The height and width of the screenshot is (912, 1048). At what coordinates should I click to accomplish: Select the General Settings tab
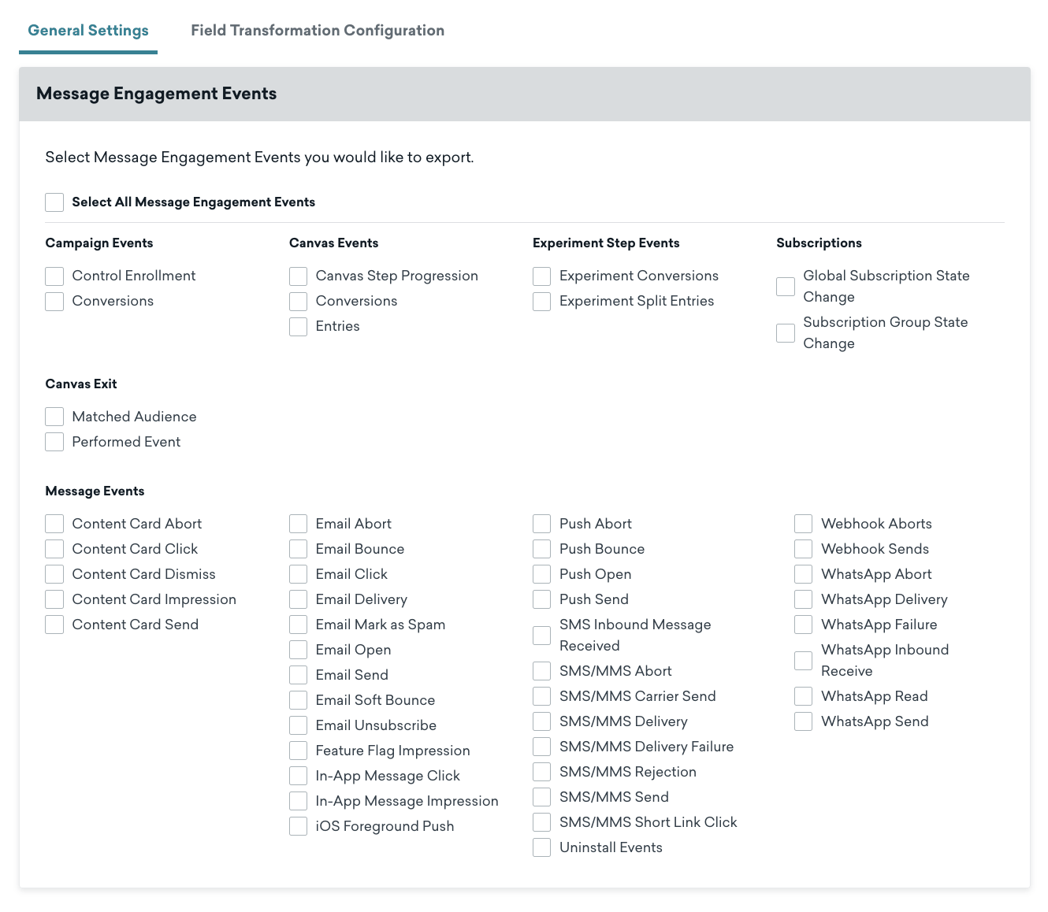[87, 30]
